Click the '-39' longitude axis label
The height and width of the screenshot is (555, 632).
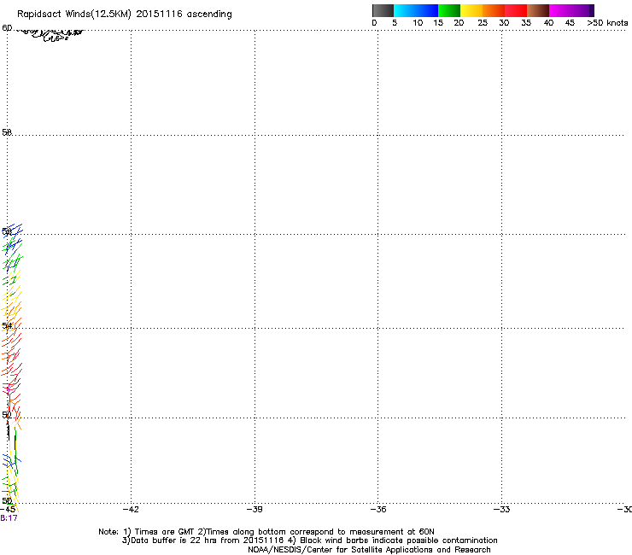pos(255,510)
